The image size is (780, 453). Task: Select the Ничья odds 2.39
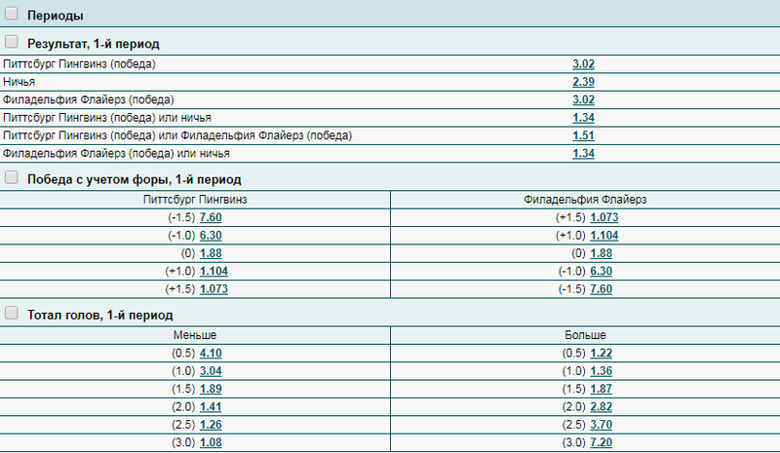(583, 82)
